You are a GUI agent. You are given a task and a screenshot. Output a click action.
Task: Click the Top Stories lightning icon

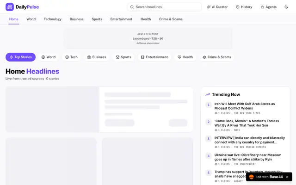[x=11, y=57]
